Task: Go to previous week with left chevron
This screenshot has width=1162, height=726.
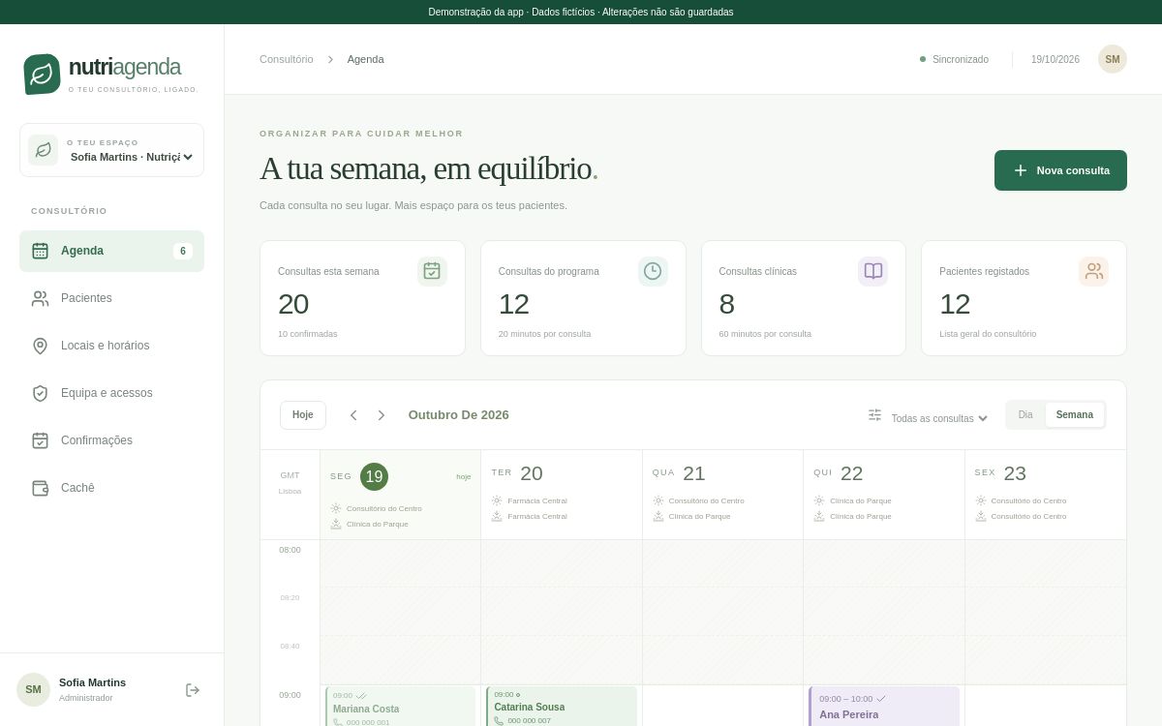Action: [353, 415]
